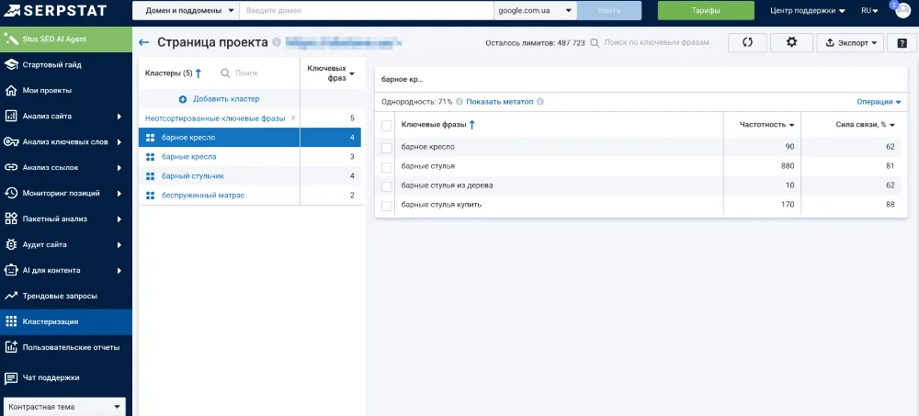This screenshot has height=416, width=919.
Task: Click Добавить кластер
Action: click(220, 99)
